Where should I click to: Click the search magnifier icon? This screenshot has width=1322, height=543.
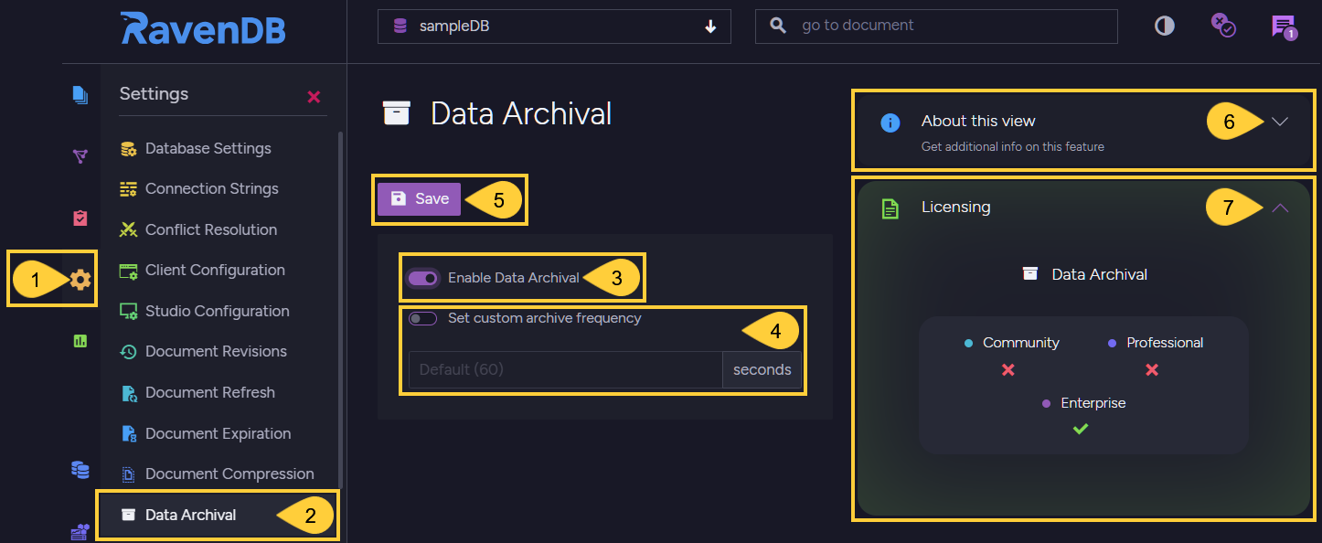778,26
